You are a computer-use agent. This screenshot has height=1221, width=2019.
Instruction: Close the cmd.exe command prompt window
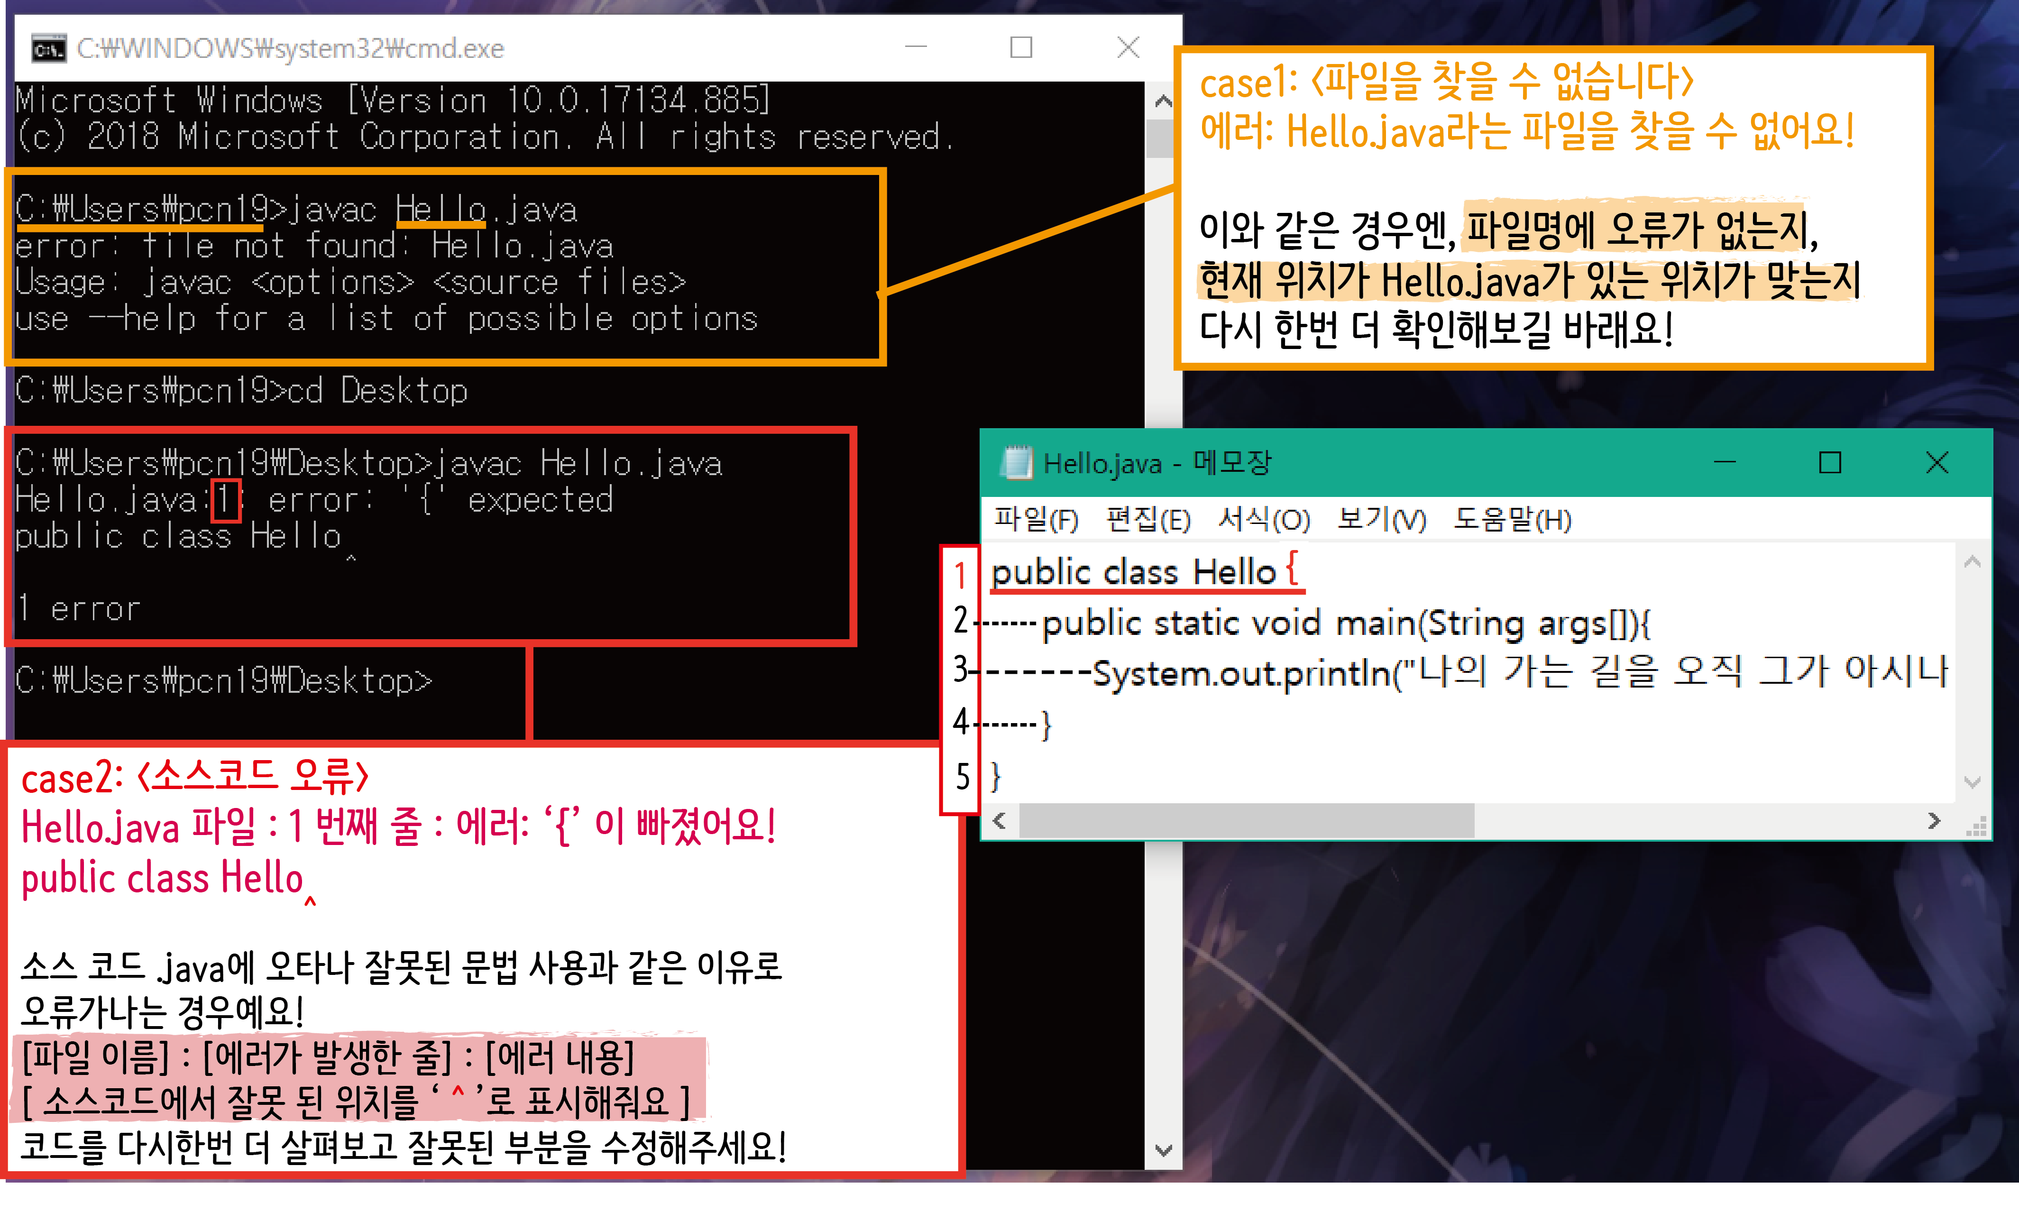pyautogui.click(x=1129, y=47)
